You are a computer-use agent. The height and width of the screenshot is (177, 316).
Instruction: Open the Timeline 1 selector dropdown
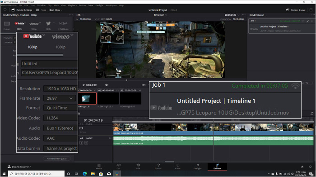coord(160,15)
